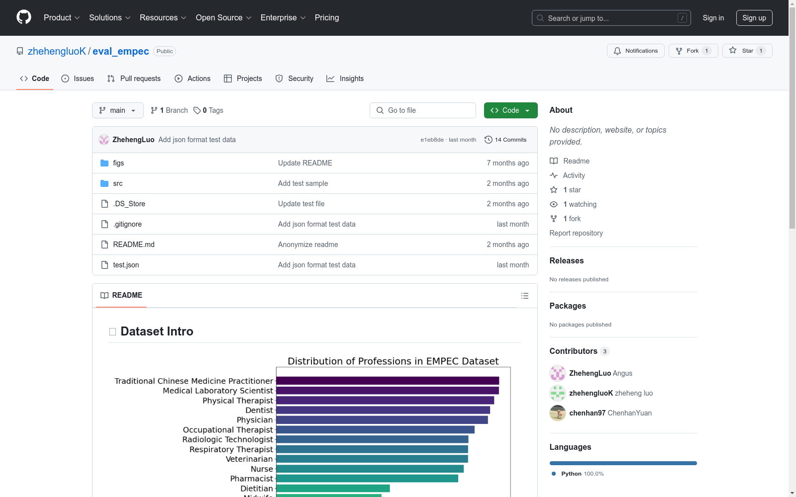This screenshot has width=796, height=497.
Task: Click the search magnifier in Go to file
Action: click(x=380, y=110)
